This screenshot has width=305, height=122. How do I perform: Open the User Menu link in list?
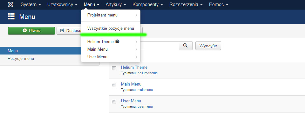131,101
